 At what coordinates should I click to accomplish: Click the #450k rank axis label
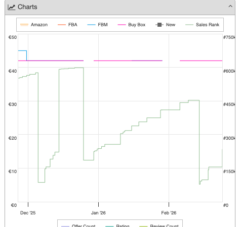229,104
